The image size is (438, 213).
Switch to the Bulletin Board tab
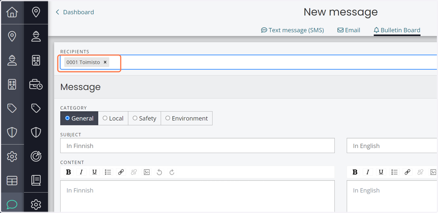click(397, 30)
